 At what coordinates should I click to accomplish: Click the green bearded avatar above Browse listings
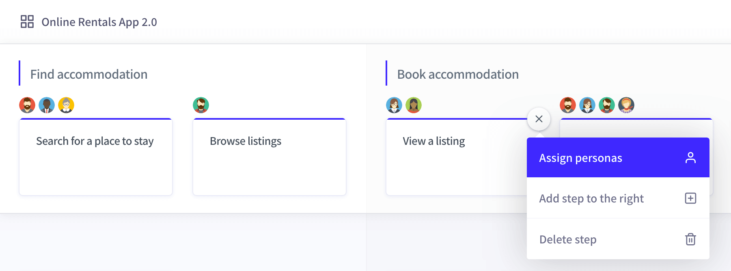click(x=201, y=105)
